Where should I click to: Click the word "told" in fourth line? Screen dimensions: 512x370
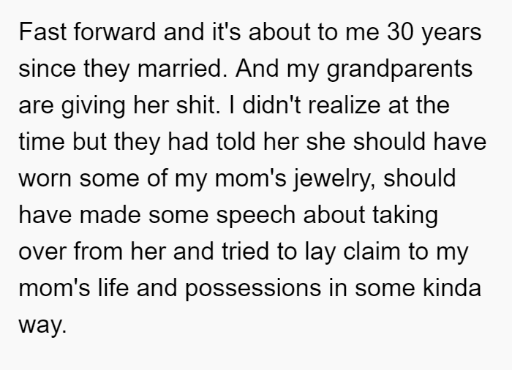coord(236,142)
